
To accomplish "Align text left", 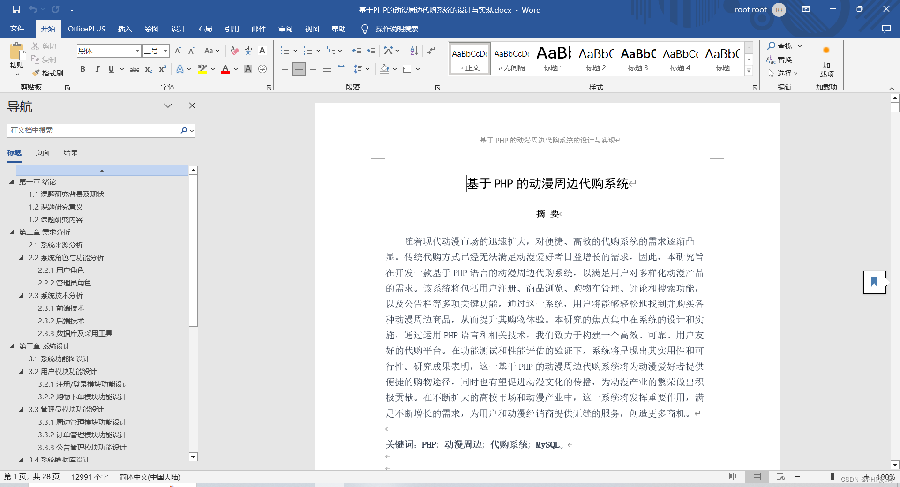I will [x=285, y=69].
